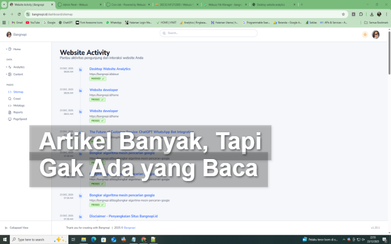Click the Bangnopi logo in header
This screenshot has height=244, width=391.
click(9, 35)
